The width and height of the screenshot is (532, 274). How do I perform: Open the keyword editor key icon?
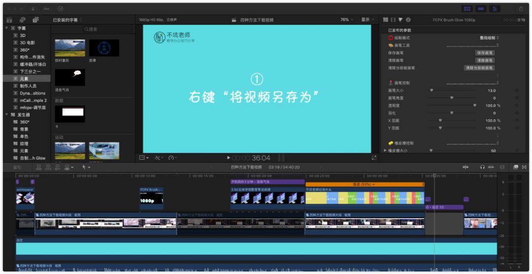46,9
